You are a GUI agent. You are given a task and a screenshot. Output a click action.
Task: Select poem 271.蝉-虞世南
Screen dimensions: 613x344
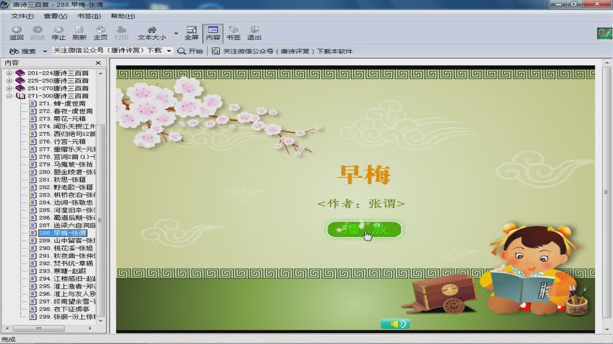pyautogui.click(x=62, y=104)
